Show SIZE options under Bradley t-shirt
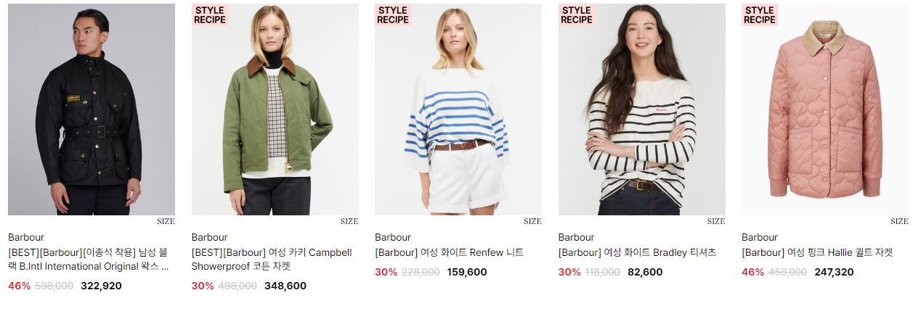 (716, 222)
